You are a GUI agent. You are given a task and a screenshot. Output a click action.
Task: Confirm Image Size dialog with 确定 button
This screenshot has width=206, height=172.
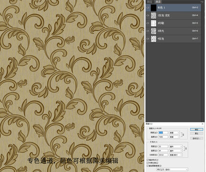[x=196, y=129]
